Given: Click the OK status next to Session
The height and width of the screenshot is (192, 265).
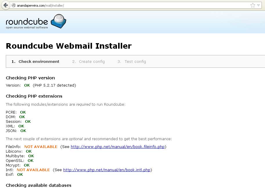Looking at the screenshot, I should 28,121.
